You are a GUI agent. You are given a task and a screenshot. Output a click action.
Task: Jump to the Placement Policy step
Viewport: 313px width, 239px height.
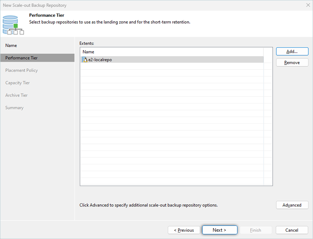(x=22, y=70)
